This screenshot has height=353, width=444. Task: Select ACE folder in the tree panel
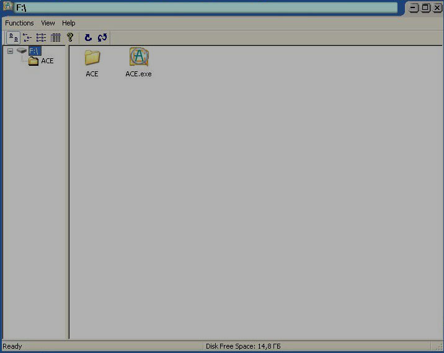tap(47, 61)
